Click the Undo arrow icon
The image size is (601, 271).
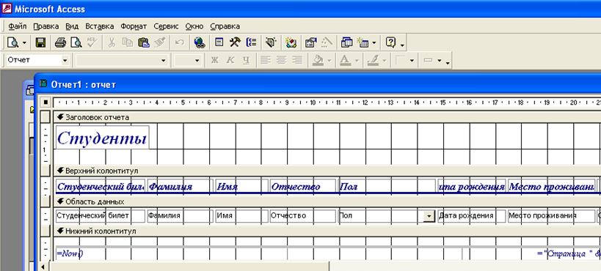click(x=179, y=42)
